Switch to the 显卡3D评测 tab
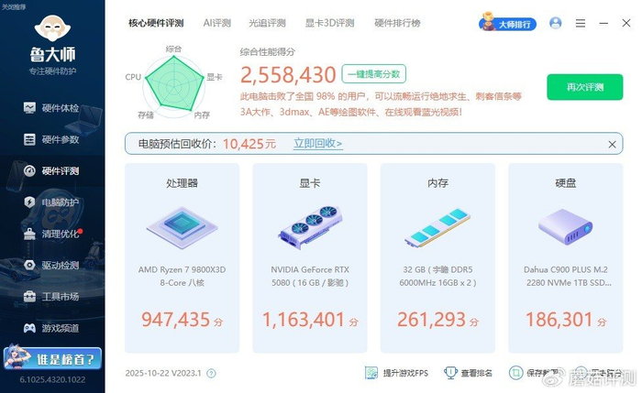Viewport: 642px width, 393px height. [x=329, y=23]
